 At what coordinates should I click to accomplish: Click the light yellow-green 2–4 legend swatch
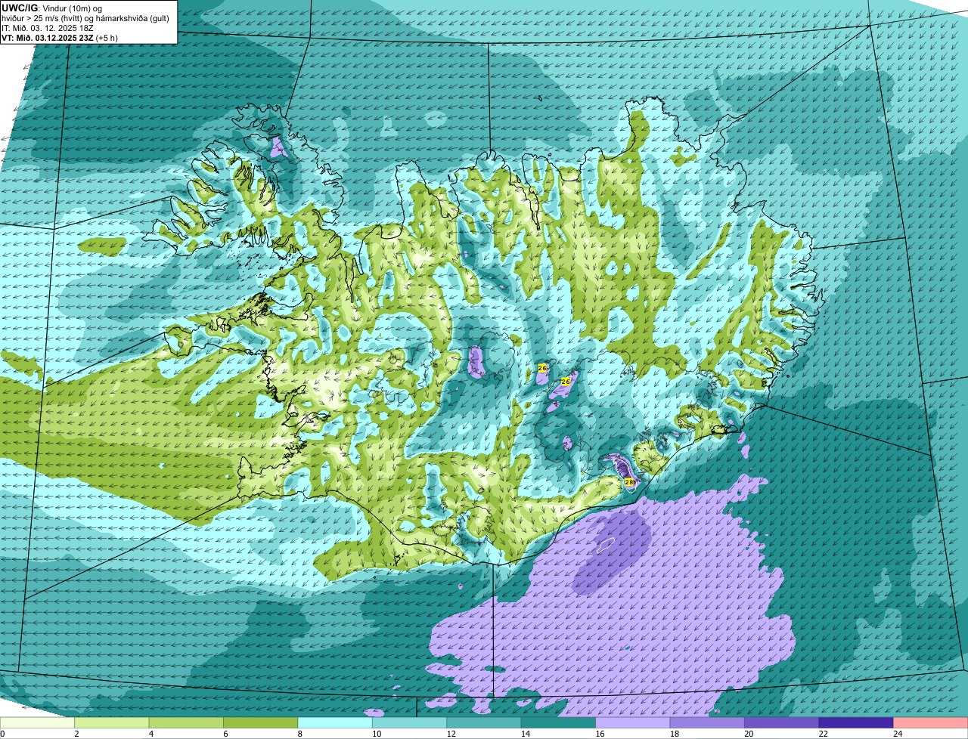[113, 723]
